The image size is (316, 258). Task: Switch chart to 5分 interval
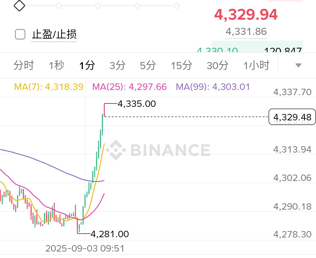[x=148, y=65]
